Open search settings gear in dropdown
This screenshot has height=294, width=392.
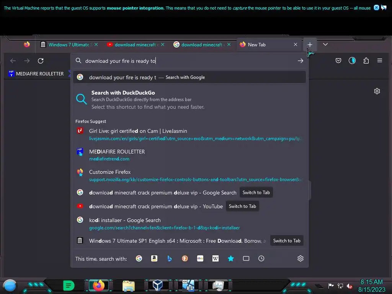pyautogui.click(x=301, y=258)
